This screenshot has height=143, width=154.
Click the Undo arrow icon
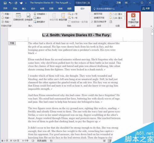(x=10, y=3)
